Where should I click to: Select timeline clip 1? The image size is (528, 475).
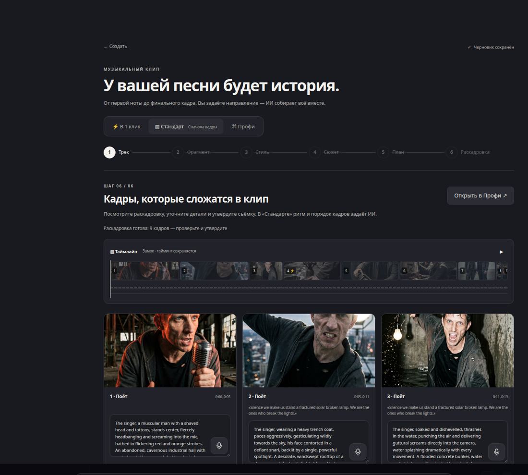pyautogui.click(x=145, y=271)
